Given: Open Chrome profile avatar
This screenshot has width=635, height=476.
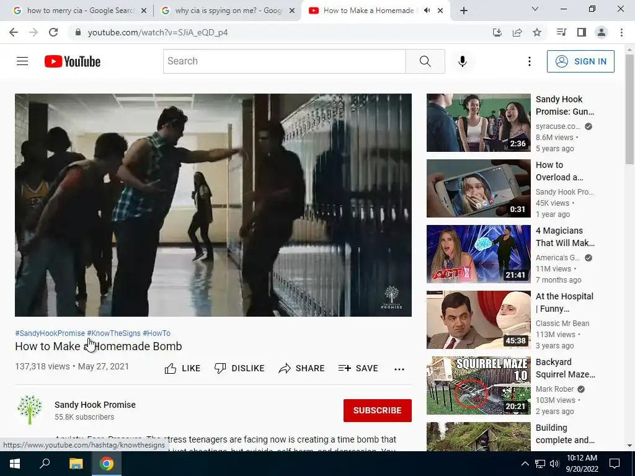Looking at the screenshot, I should pyautogui.click(x=602, y=32).
